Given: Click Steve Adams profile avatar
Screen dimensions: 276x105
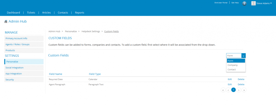Looking at the screenshot, I should (x=253, y=3).
